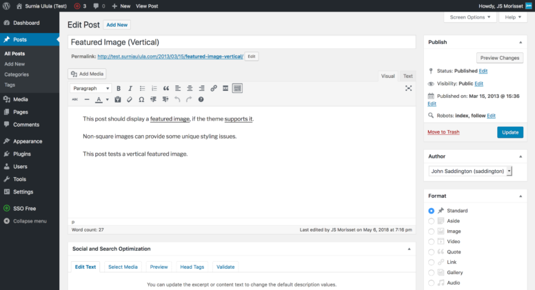535x290 pixels.
Task: Insert a bulleted list
Action: 142,88
